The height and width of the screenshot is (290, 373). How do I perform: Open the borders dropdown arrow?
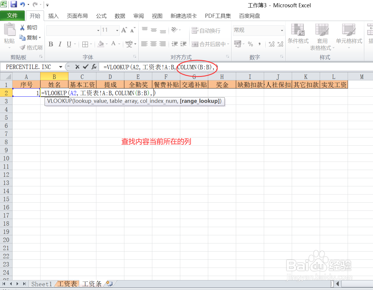tap(91, 44)
